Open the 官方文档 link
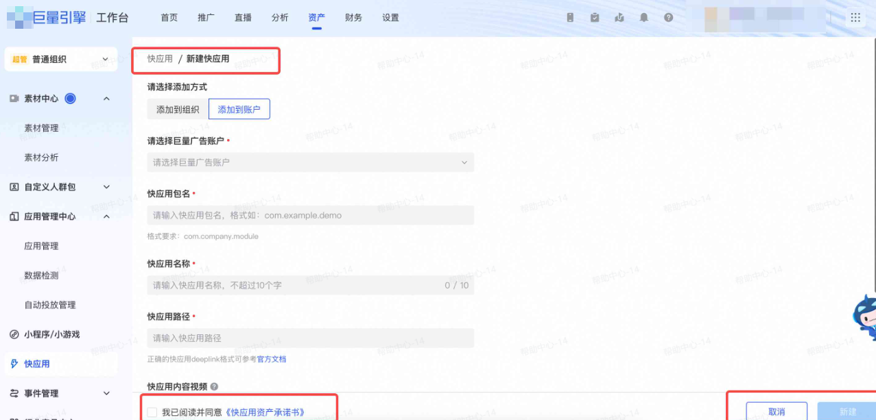This screenshot has width=876, height=420. pos(272,359)
